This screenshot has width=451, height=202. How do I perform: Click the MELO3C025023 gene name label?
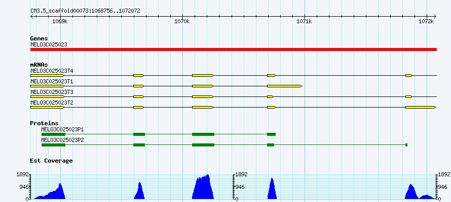pyautogui.click(x=49, y=44)
